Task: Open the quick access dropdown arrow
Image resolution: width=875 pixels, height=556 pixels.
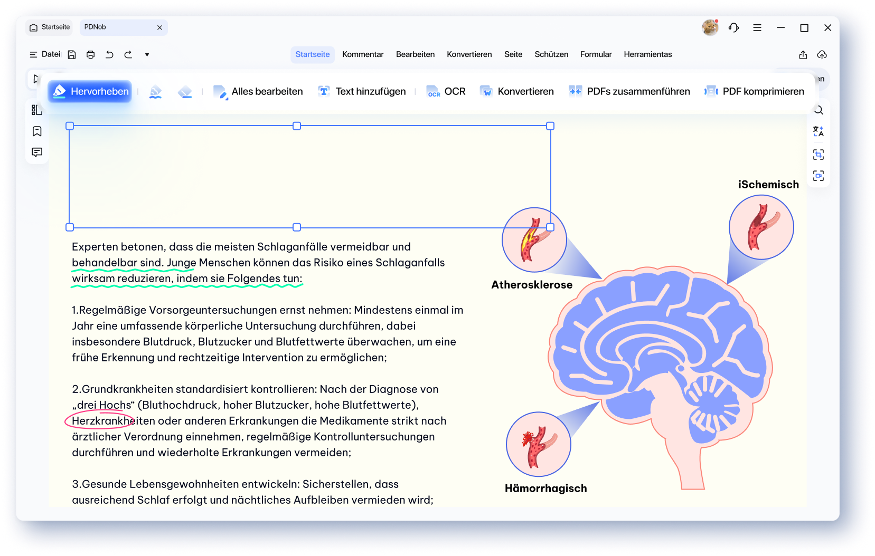Action: coord(147,55)
